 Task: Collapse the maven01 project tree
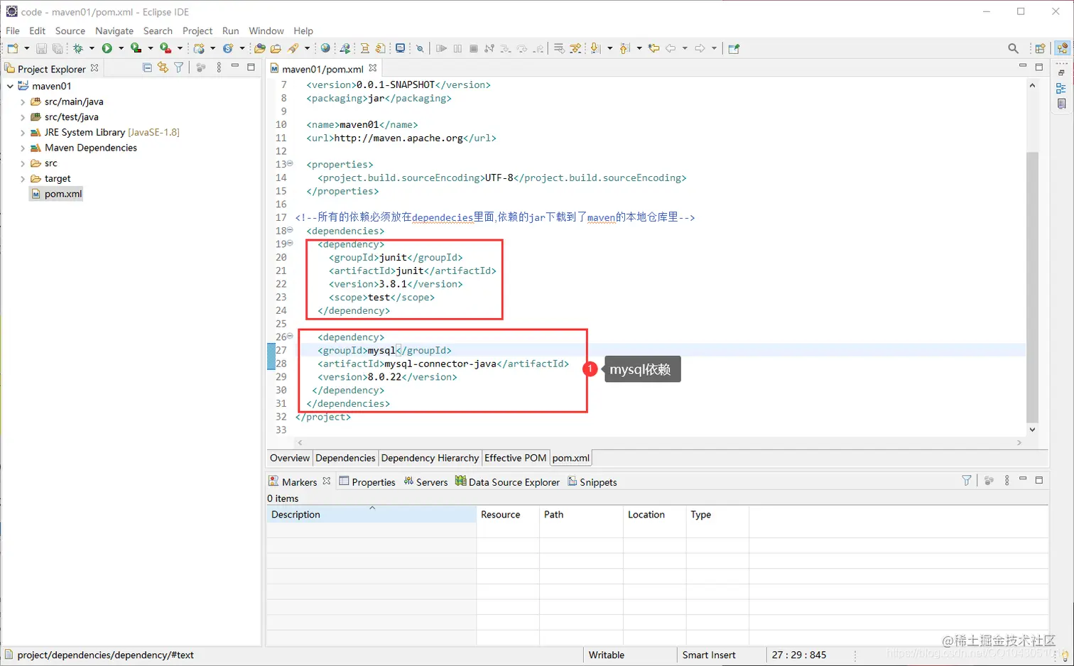[10, 86]
